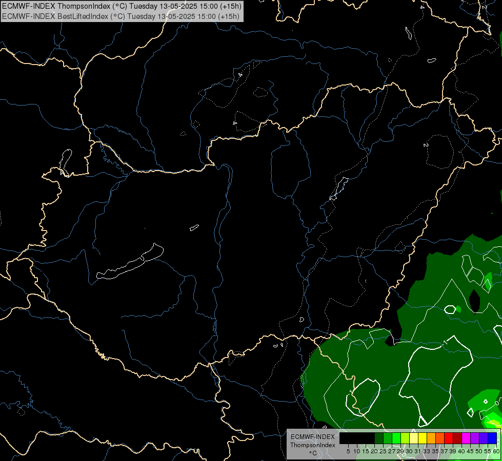Image resolution: width=502 pixels, height=461 pixels.
Task: Click the legend scale value 10
Action: [x=357, y=451]
